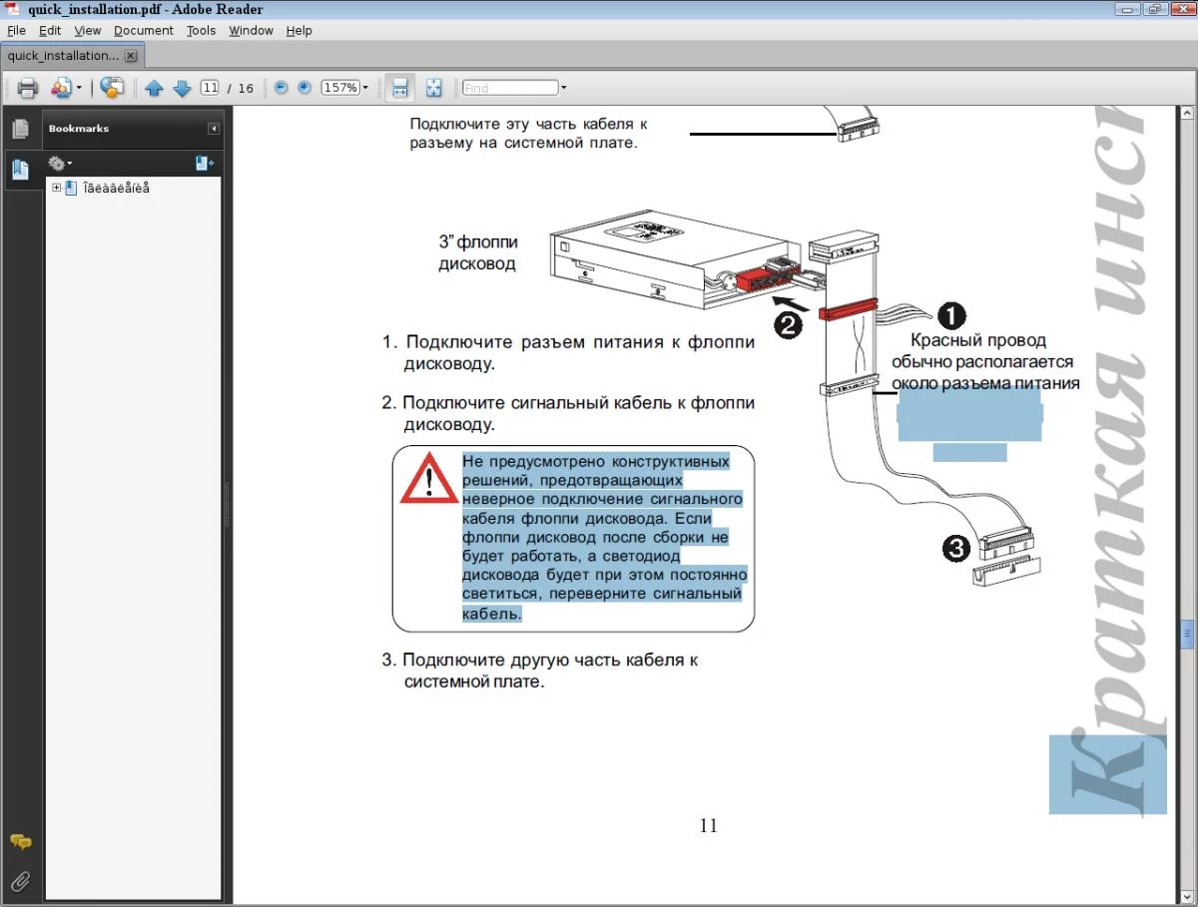Click the Fit One Full Page icon
This screenshot has height=907, width=1198.
coord(434,88)
